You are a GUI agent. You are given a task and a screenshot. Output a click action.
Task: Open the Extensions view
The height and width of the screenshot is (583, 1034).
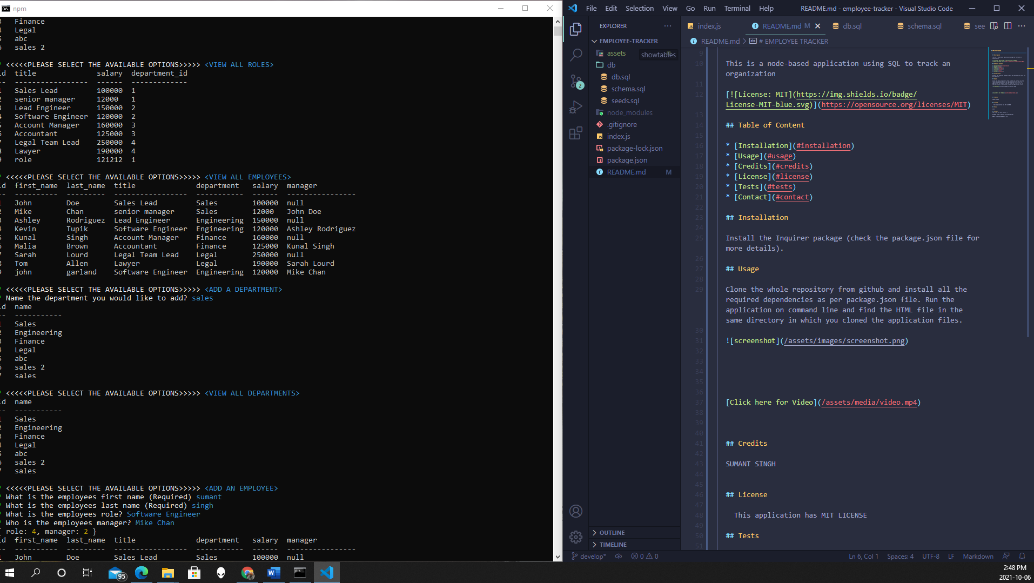576,133
